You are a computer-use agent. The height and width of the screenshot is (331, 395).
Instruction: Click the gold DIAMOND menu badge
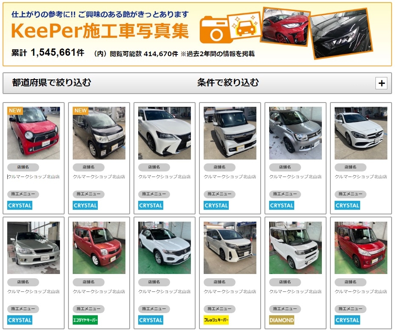coord(281,320)
